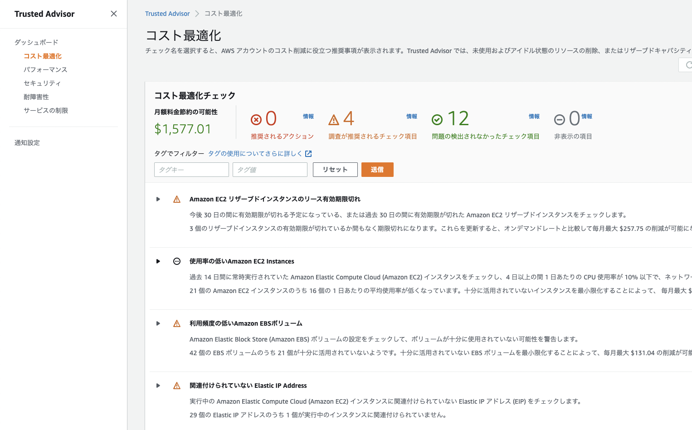Close the Trusted Advisor sidebar panel
Image resolution: width=692 pixels, height=430 pixels.
point(114,14)
